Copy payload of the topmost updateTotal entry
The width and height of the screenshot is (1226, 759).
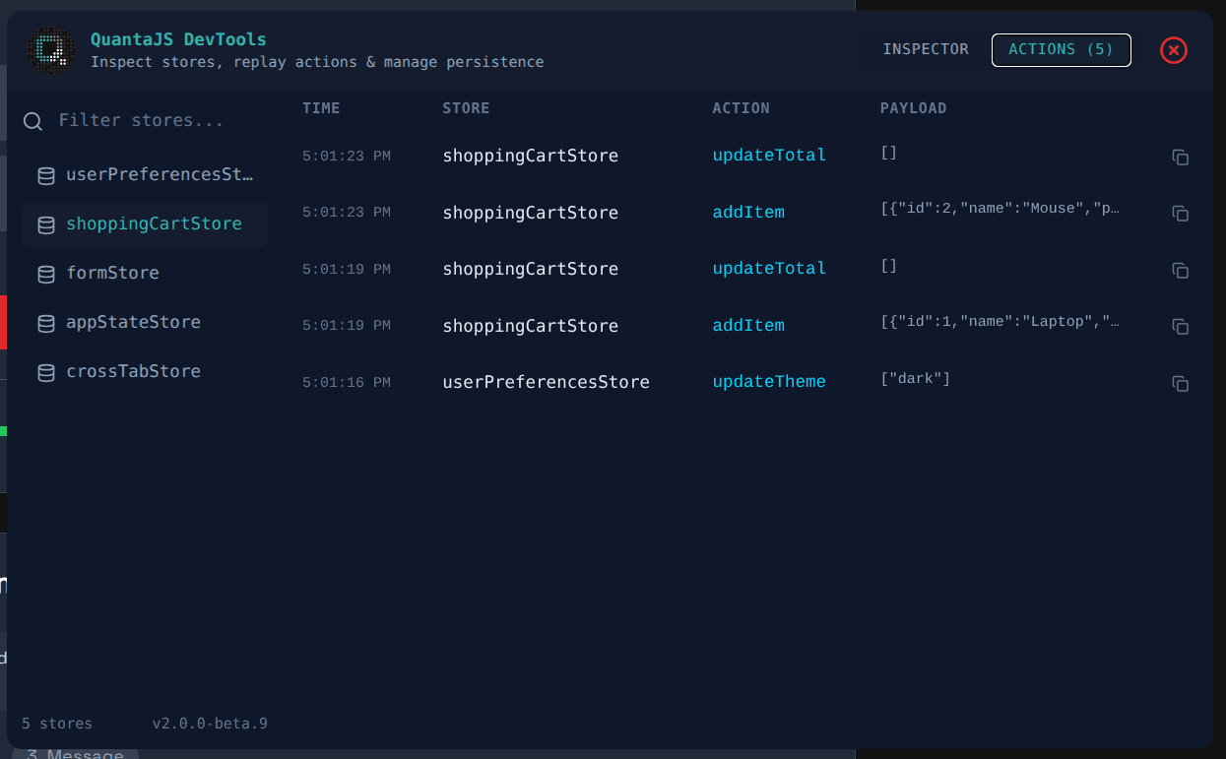(x=1180, y=158)
